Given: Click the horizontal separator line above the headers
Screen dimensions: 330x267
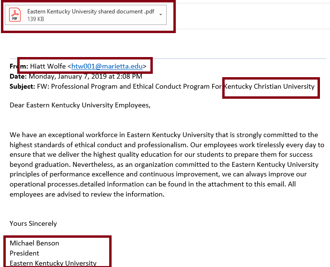Looking at the screenshot, I should [x=168, y=58].
